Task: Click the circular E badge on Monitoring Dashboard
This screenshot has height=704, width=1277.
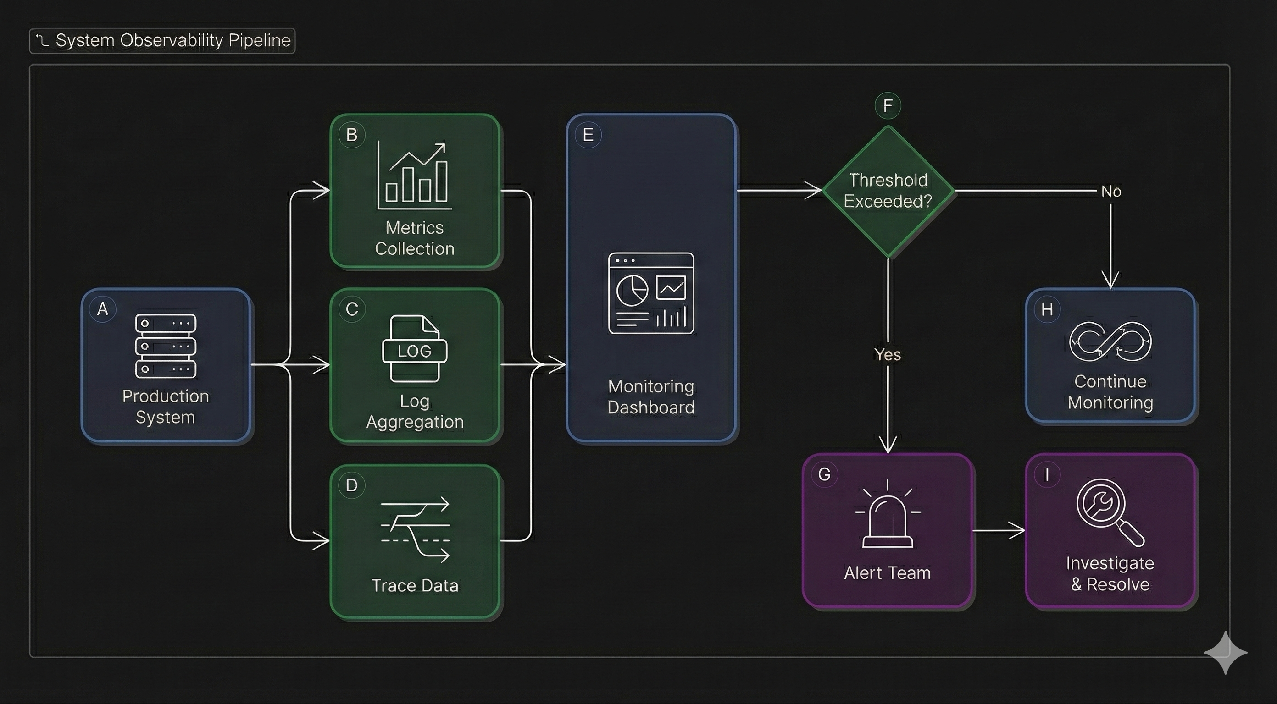Action: tap(588, 134)
